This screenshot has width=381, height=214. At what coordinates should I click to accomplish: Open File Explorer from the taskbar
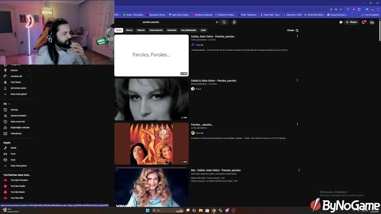[x=201, y=210]
